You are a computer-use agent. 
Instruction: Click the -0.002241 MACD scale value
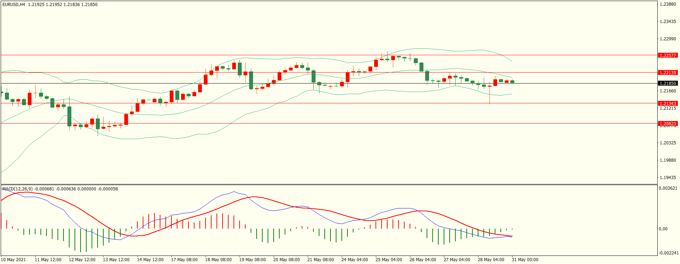[668, 253]
